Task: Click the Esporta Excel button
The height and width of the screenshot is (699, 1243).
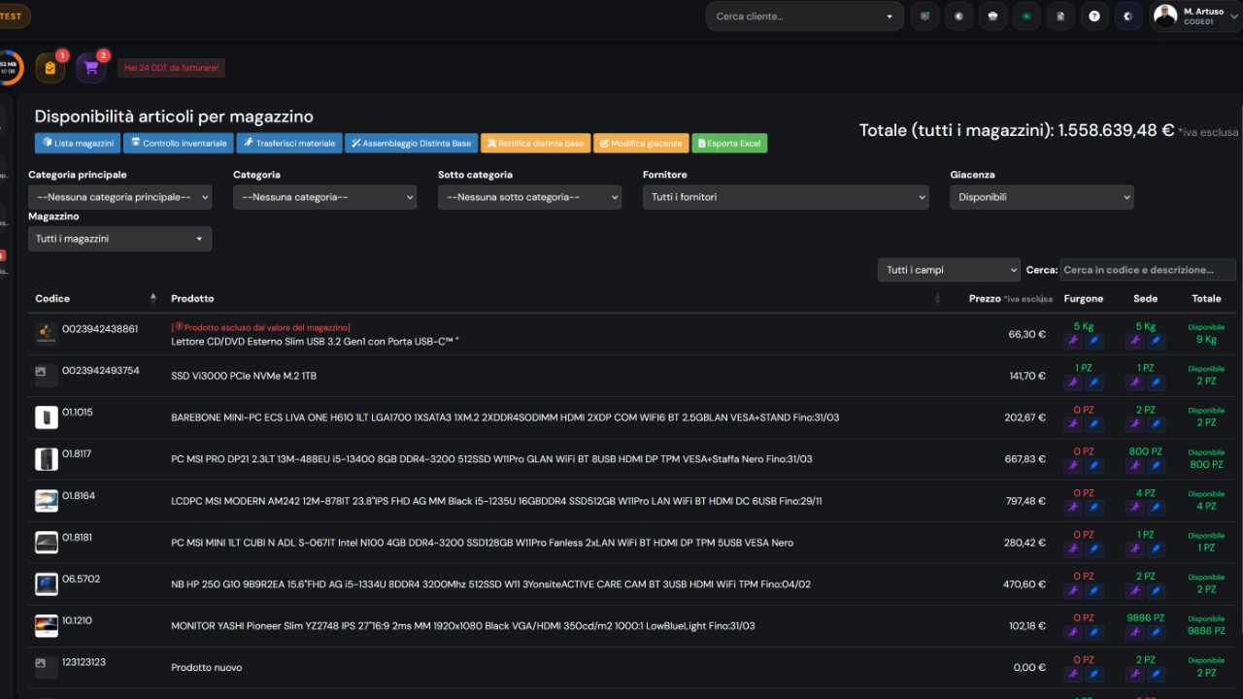Action: pyautogui.click(x=729, y=143)
